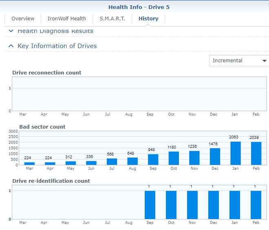Click the Mar bad sector bar
The height and width of the screenshot is (230, 269).
tap(29, 164)
